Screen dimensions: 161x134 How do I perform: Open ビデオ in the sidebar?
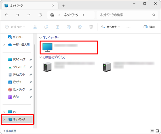pyautogui.click(x=14, y=97)
